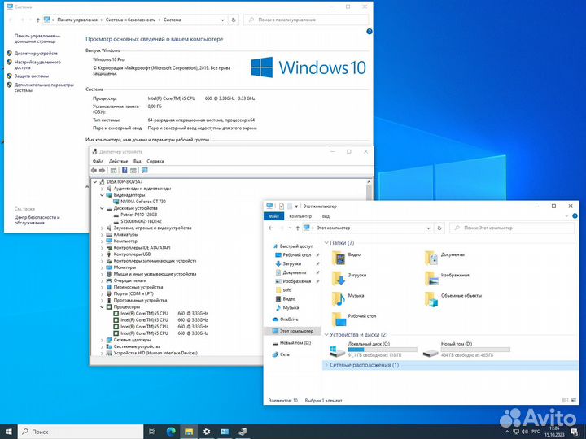Open Локальный диск (C:) drive
586x439 pixels.
pos(373,350)
